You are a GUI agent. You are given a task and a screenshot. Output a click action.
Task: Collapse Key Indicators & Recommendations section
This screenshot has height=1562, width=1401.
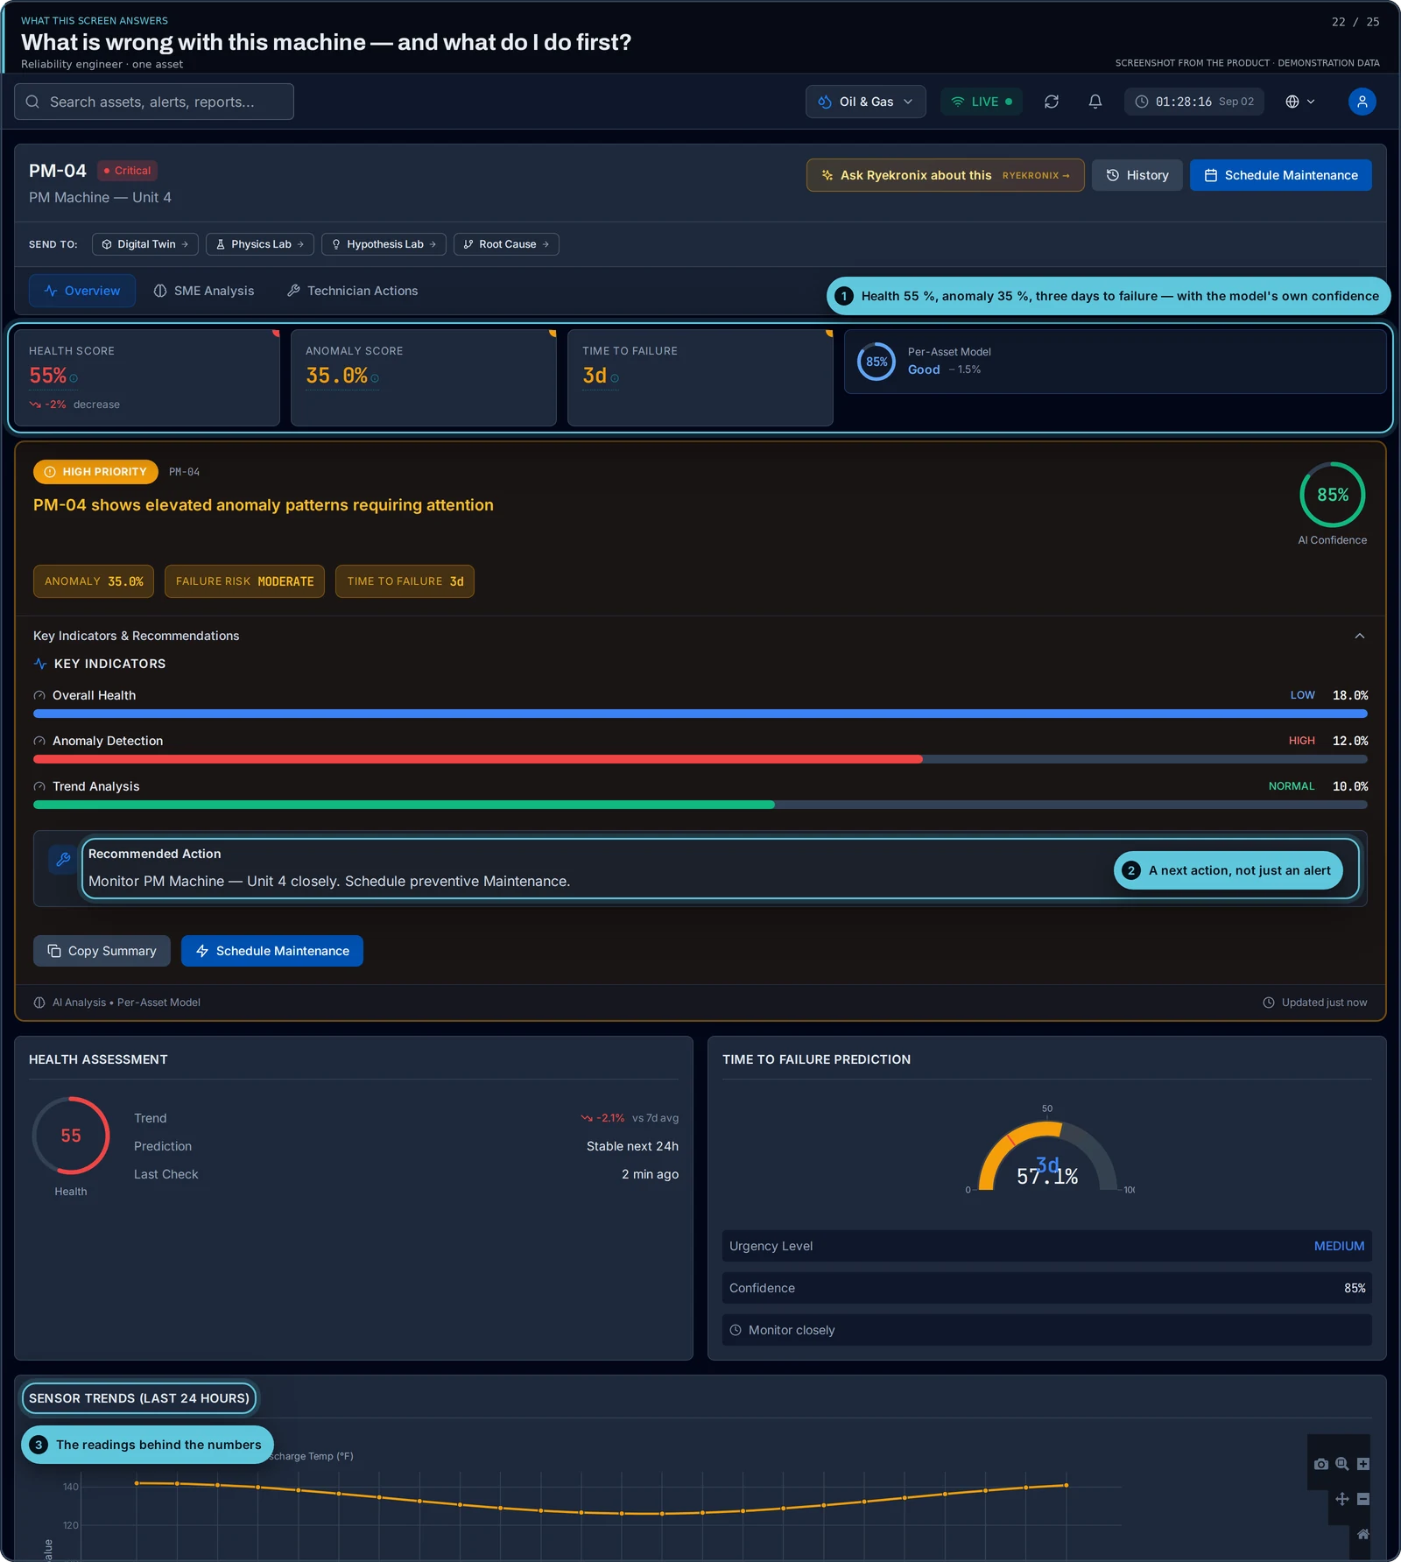(x=1359, y=636)
